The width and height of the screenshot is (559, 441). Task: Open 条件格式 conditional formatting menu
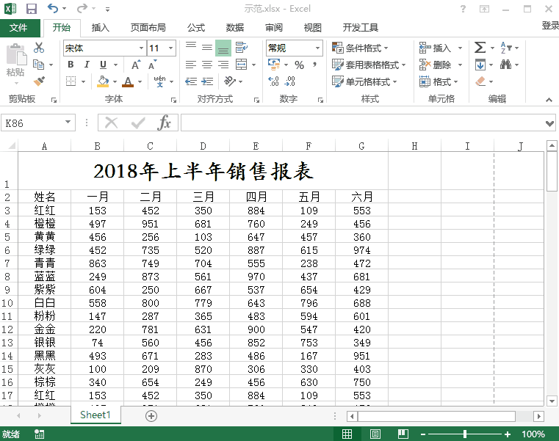pos(360,48)
